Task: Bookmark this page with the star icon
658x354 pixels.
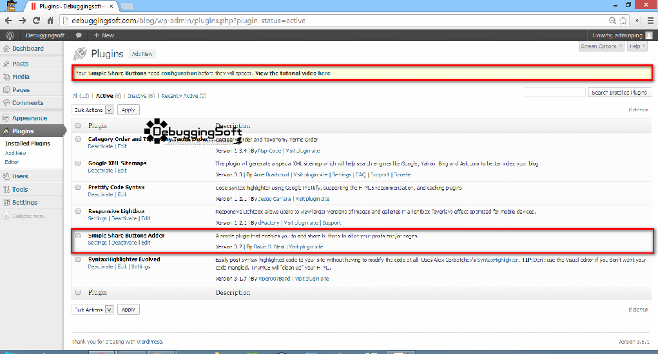Action: (624, 21)
